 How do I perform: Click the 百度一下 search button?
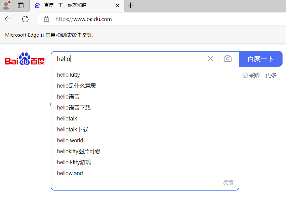coord(261,59)
